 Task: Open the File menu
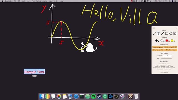pos(15,1)
